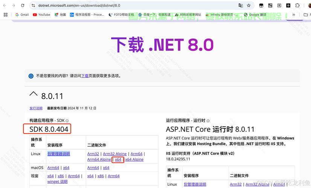Image resolution: width=311 pixels, height=188 pixels.
Task: Open the 发行说明 release notes link
Action: coord(36,108)
